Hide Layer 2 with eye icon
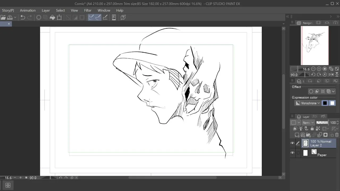The height and width of the screenshot is (191, 340). (292, 143)
